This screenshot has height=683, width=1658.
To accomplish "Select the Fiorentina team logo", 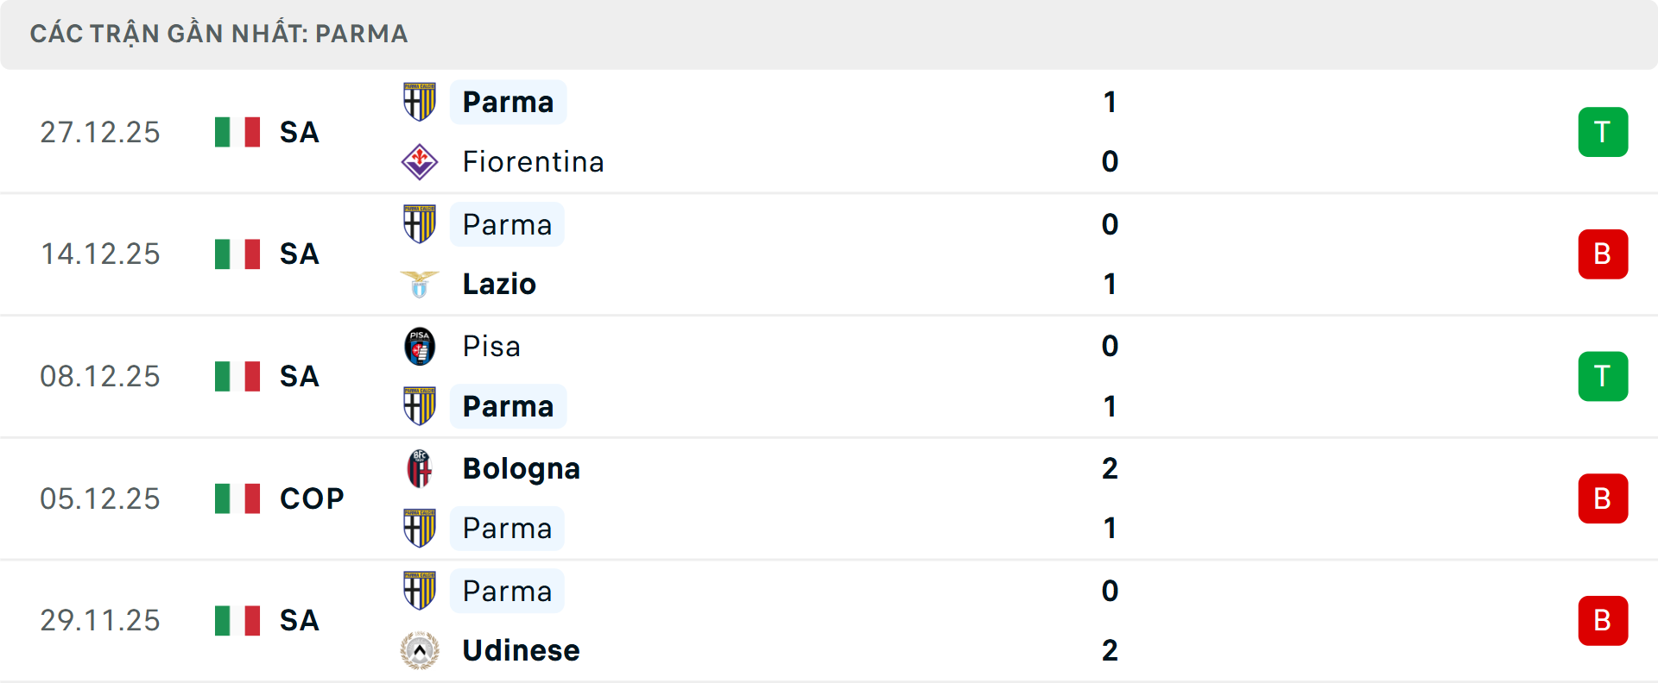I will point(419,161).
